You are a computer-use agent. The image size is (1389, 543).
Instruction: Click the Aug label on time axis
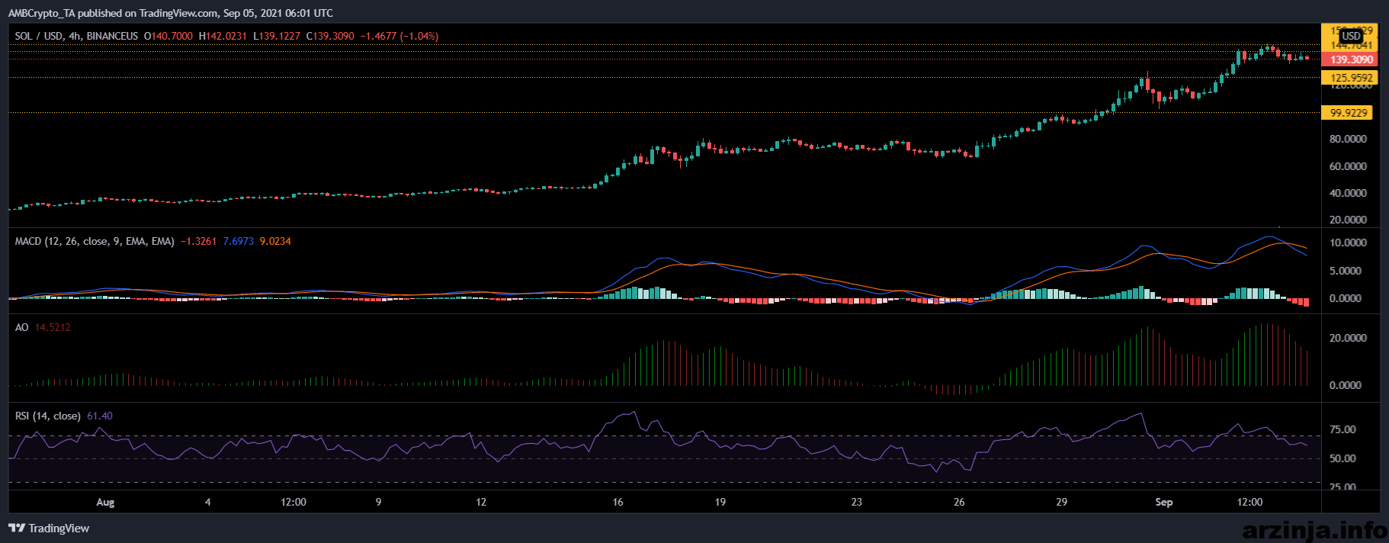click(x=105, y=502)
